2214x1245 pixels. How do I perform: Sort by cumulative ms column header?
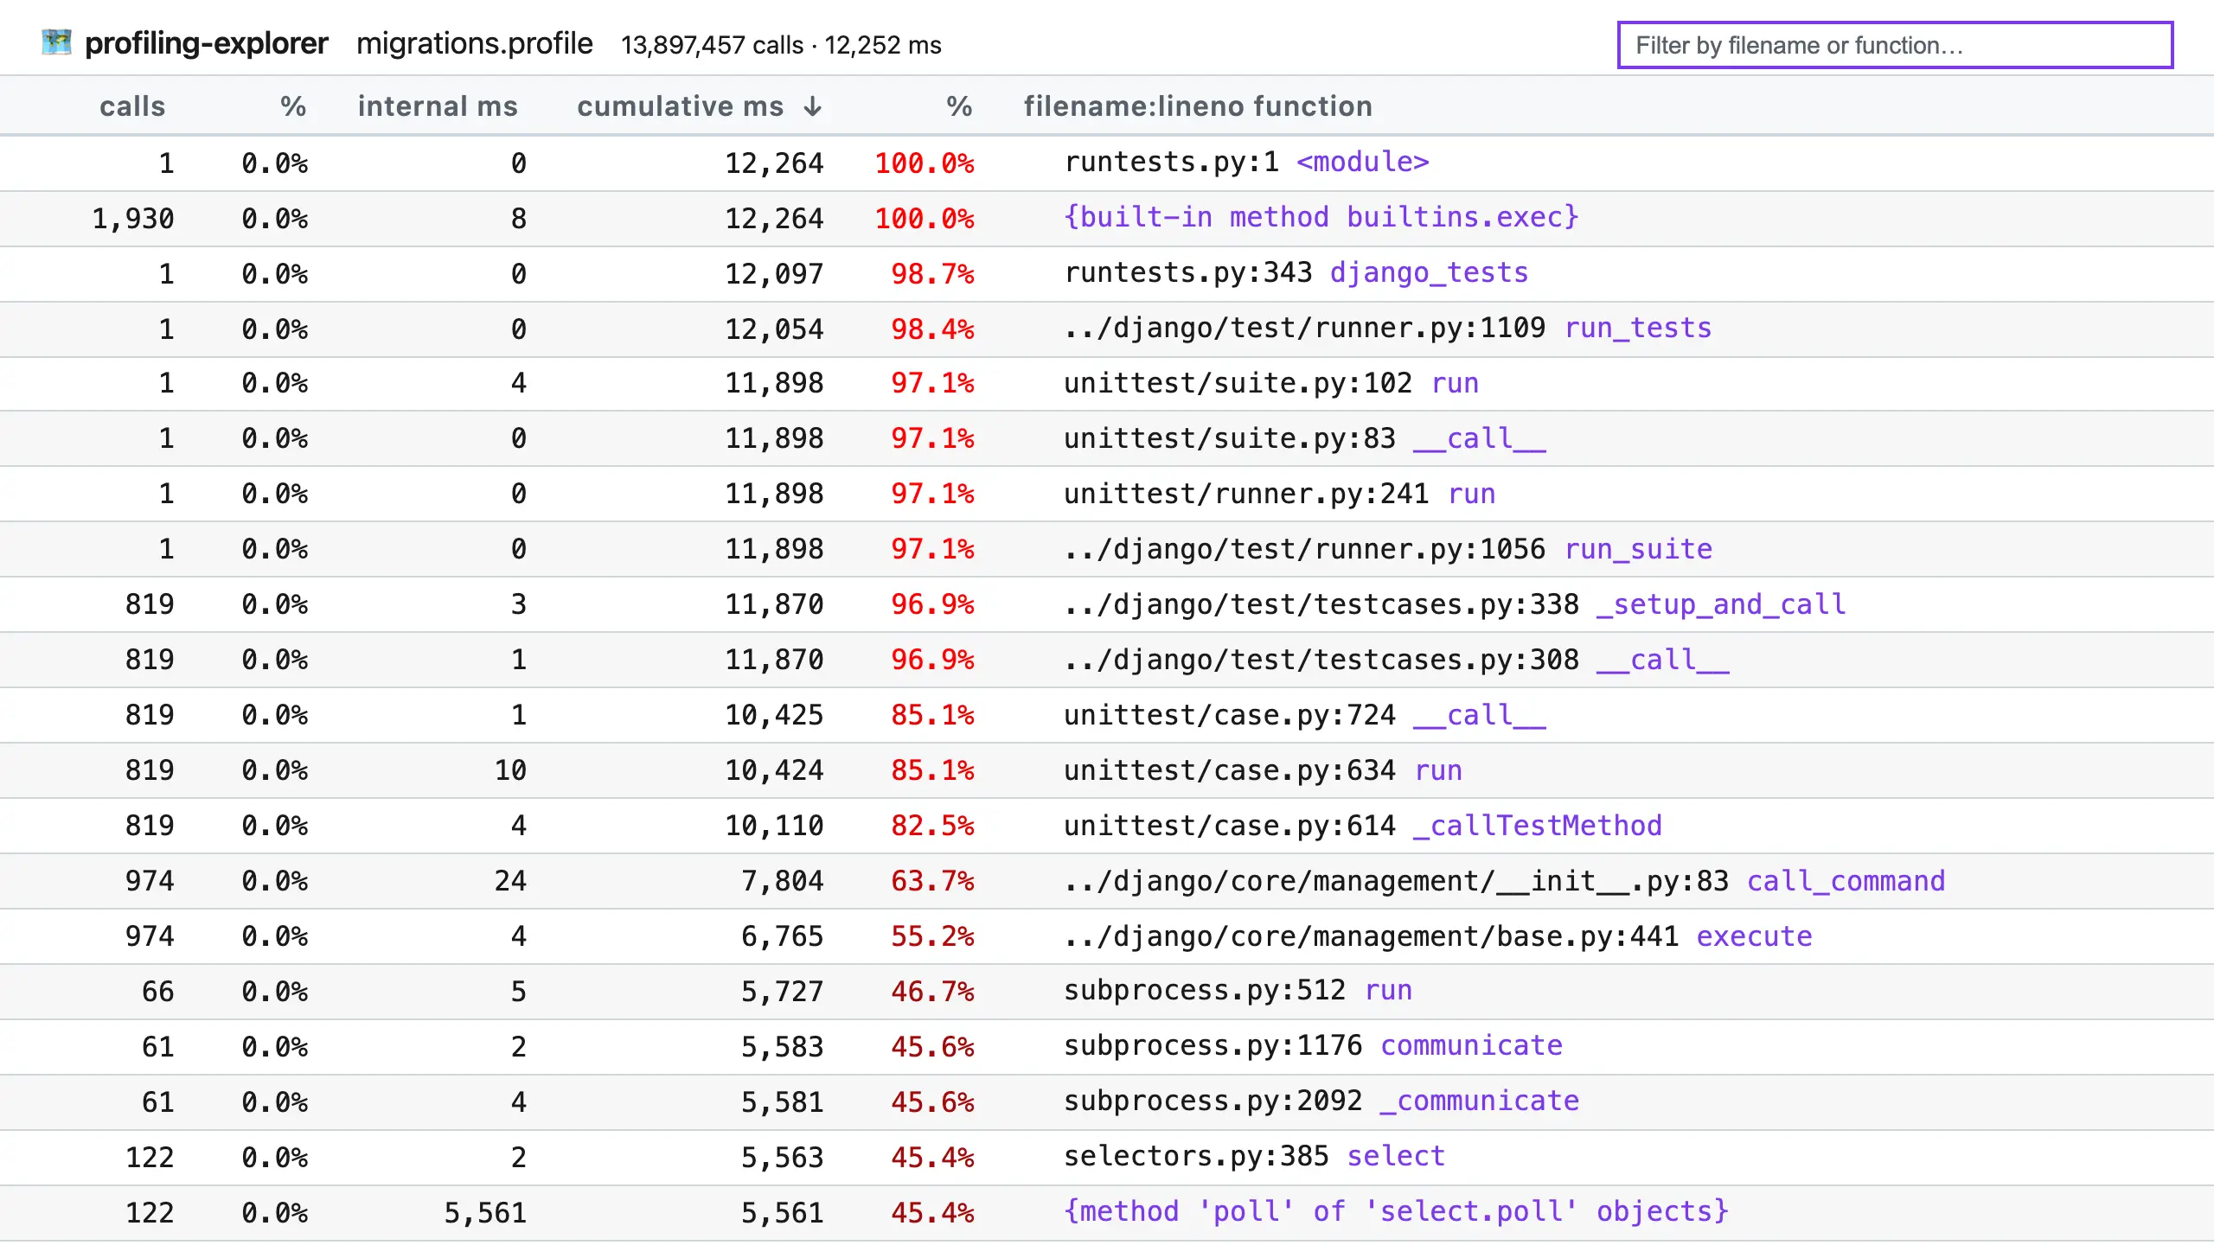pos(680,106)
